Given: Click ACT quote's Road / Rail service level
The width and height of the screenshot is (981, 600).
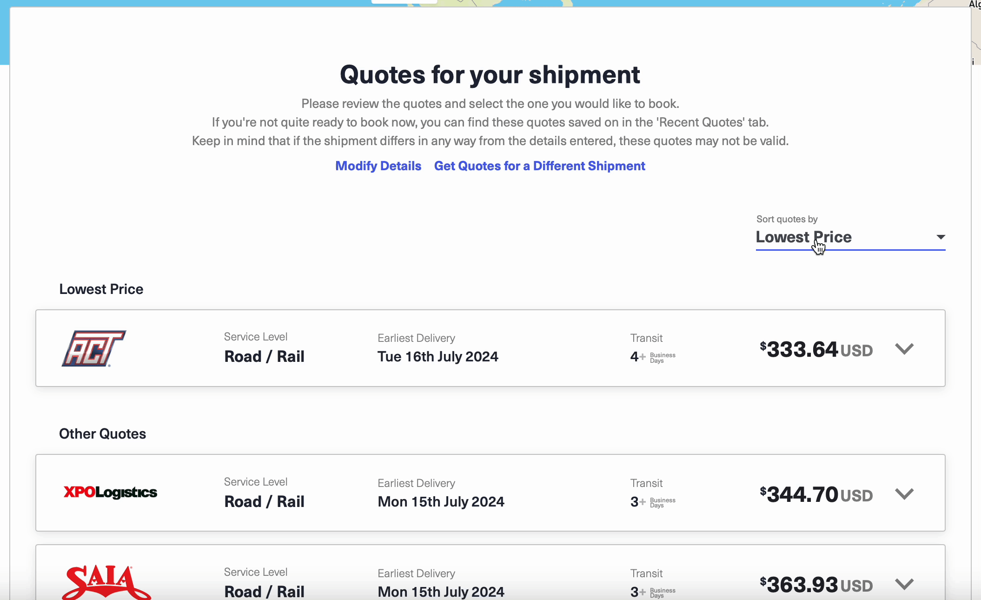Looking at the screenshot, I should [x=264, y=356].
